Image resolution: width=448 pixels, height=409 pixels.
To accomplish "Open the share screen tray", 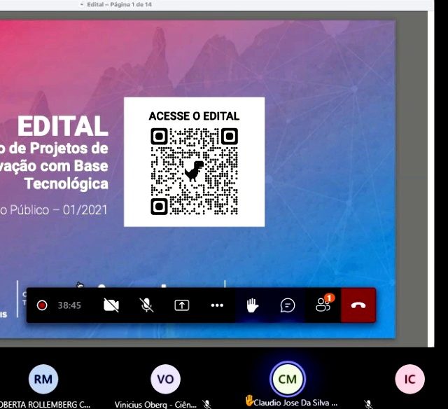I will (182, 305).
